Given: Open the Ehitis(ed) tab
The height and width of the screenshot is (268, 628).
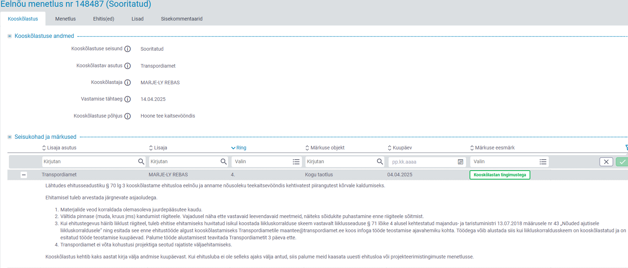Looking at the screenshot, I should pos(104,19).
